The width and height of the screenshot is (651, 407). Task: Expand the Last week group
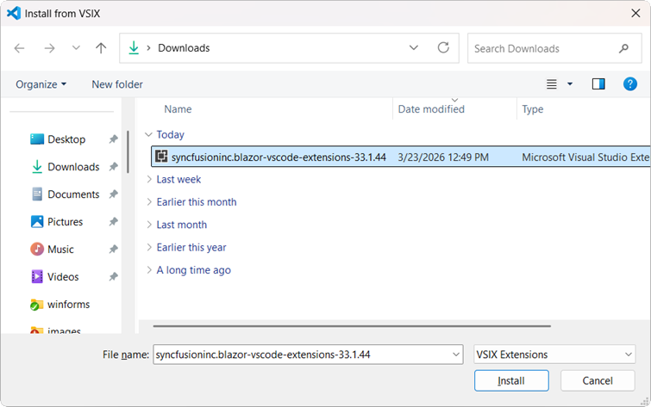point(149,179)
